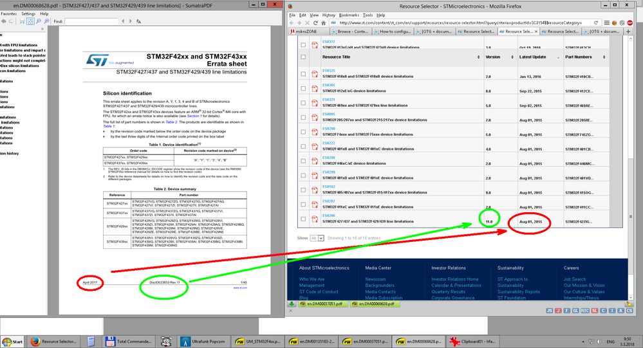Click PDF icon for ES0206 row
This screenshot has height=348, width=643.
[315, 219]
